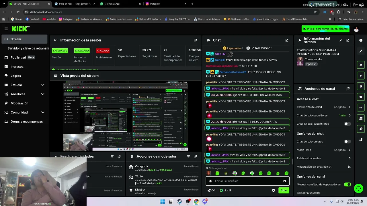Viewport: 367px width, 206px height.
Task: Click the wrench icon in the right sidebar
Action: 361,129
